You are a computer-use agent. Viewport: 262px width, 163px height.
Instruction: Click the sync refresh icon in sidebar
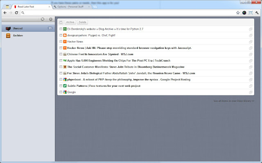[43, 19]
